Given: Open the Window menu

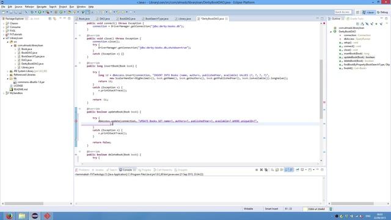Looking at the screenshot, I should click(81, 7).
